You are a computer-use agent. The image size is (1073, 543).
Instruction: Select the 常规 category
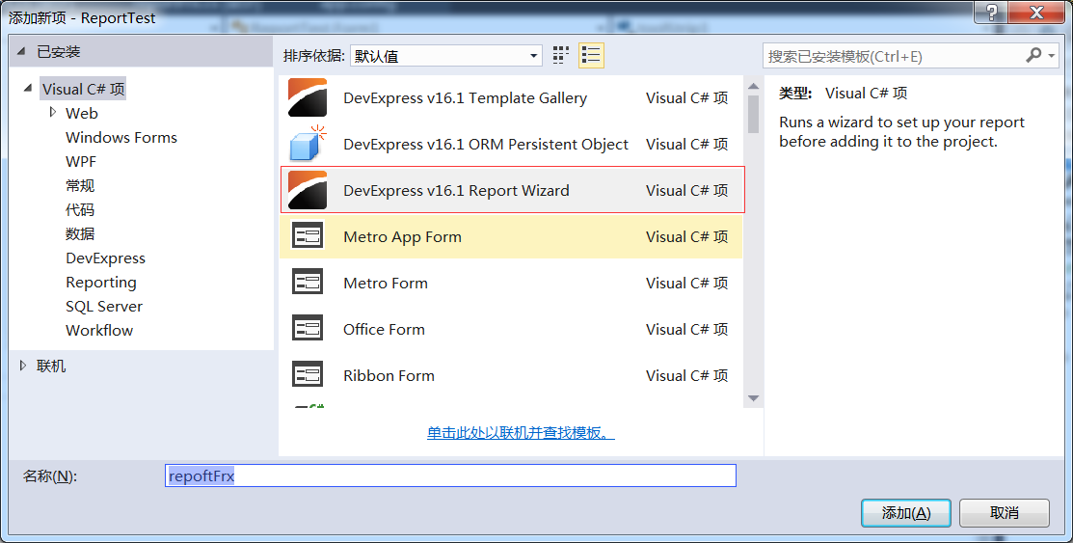[80, 185]
